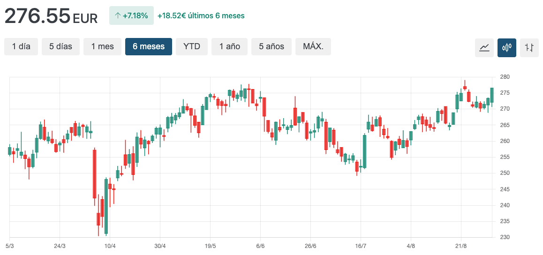Show maximum history with MÁX.

313,46
